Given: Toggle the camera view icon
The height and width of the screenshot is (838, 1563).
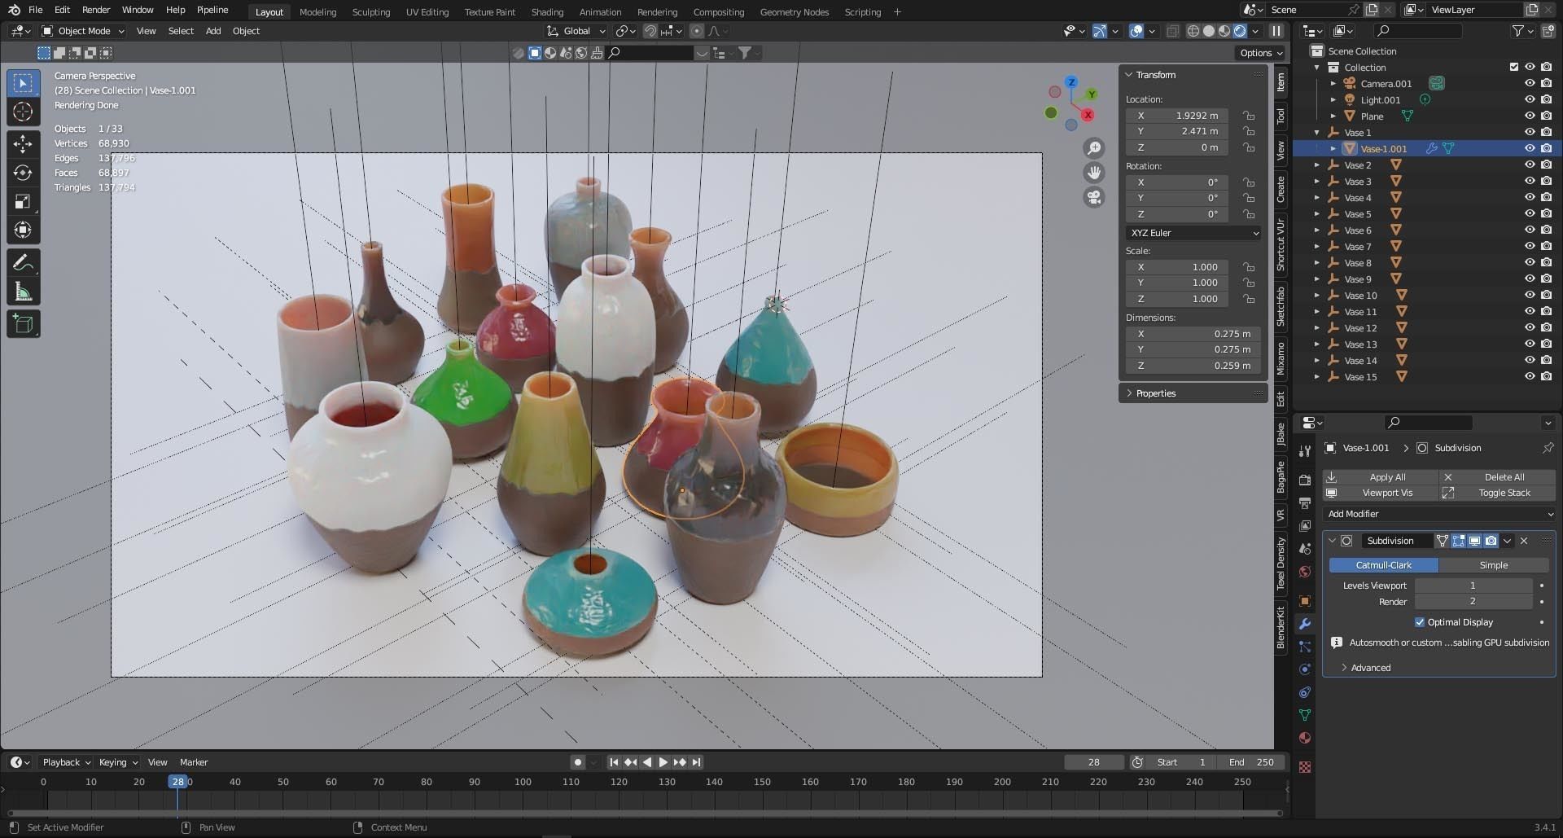Looking at the screenshot, I should click(x=1094, y=197).
